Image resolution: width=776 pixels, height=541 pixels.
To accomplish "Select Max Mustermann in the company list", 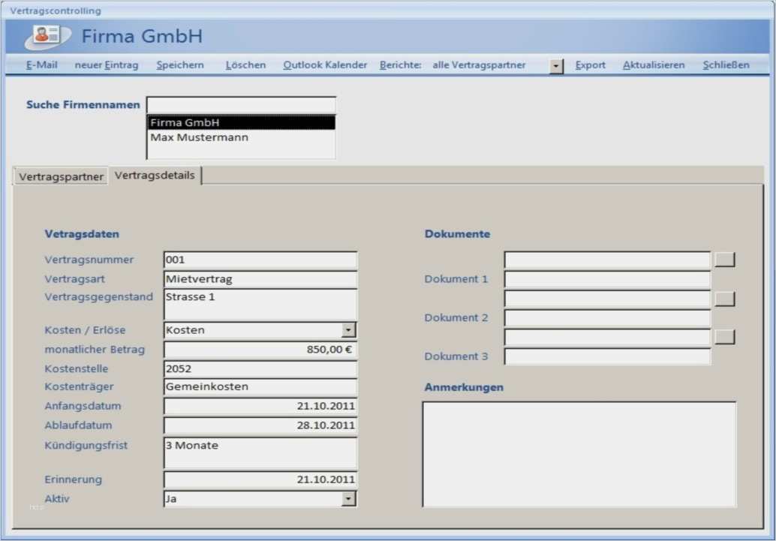I will pyautogui.click(x=199, y=138).
